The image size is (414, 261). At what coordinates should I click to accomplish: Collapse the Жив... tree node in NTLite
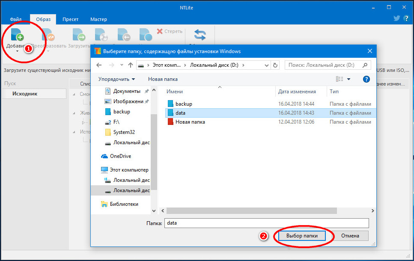pos(74,113)
